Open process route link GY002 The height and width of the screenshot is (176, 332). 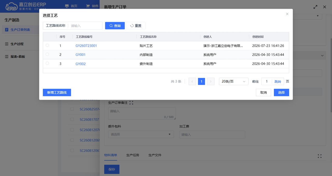(x=80, y=64)
